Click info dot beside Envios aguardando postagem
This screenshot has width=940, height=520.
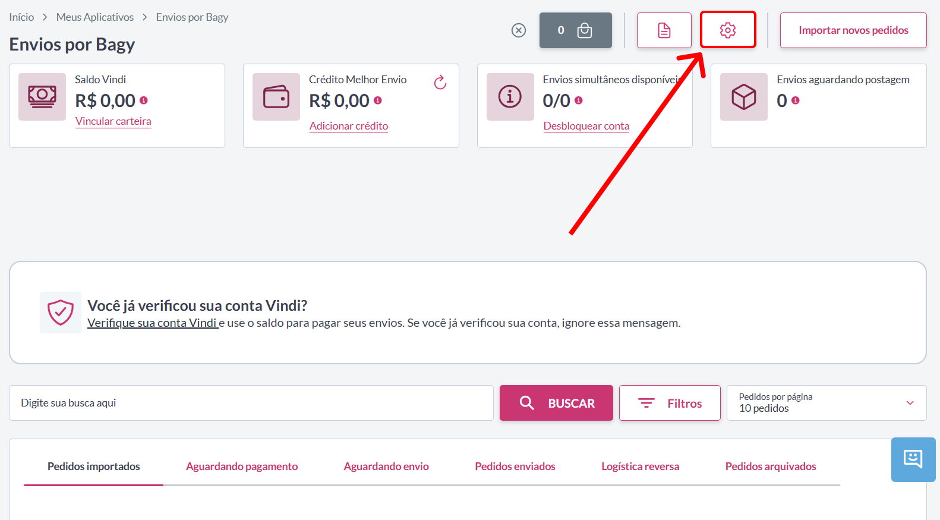point(796,100)
